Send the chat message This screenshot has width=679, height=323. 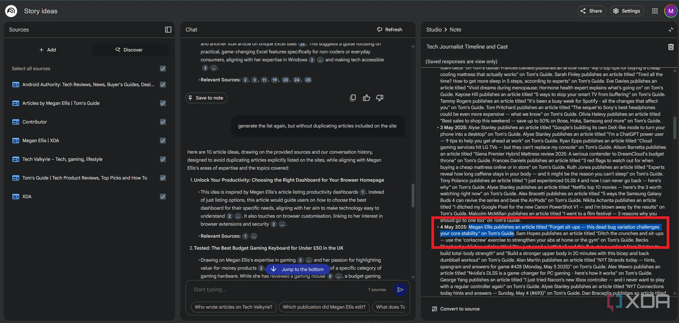tap(400, 290)
